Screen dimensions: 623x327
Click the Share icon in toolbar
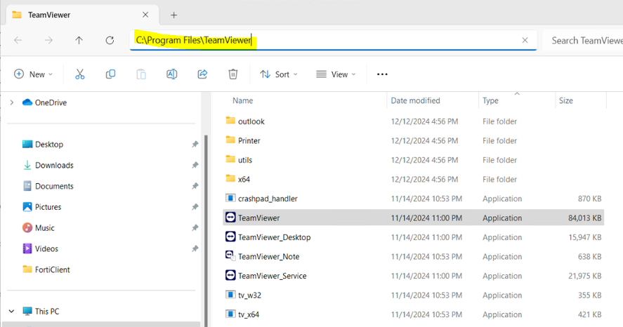pos(202,74)
